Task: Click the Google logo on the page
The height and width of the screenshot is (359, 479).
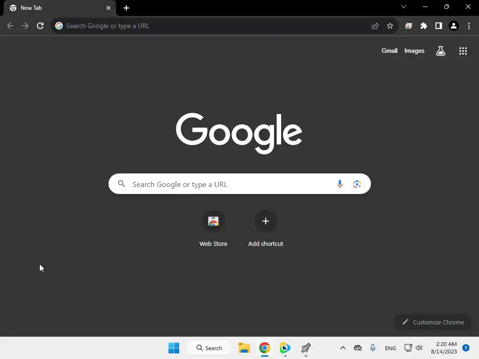Action: 239,133
